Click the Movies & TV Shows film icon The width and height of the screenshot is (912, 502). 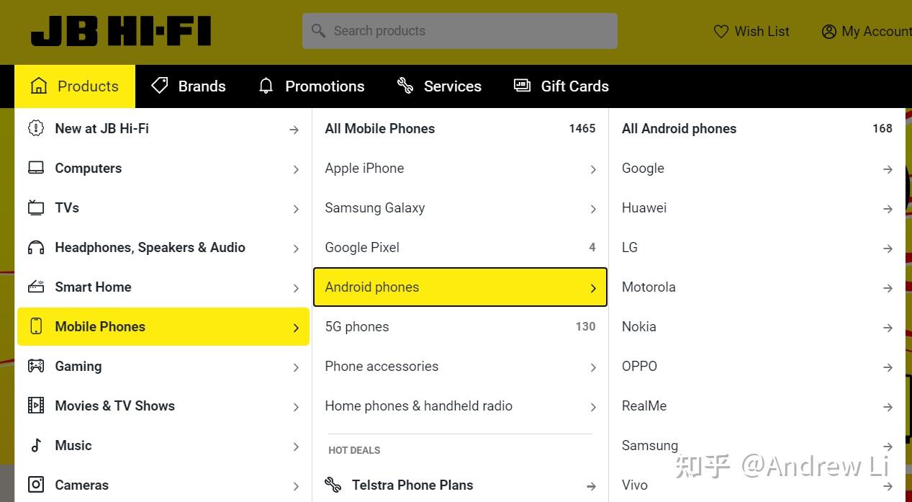point(36,405)
